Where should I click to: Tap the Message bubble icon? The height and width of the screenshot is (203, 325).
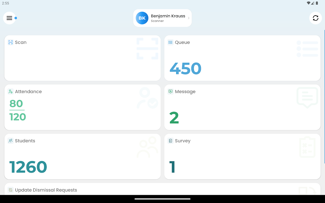[x=170, y=92]
